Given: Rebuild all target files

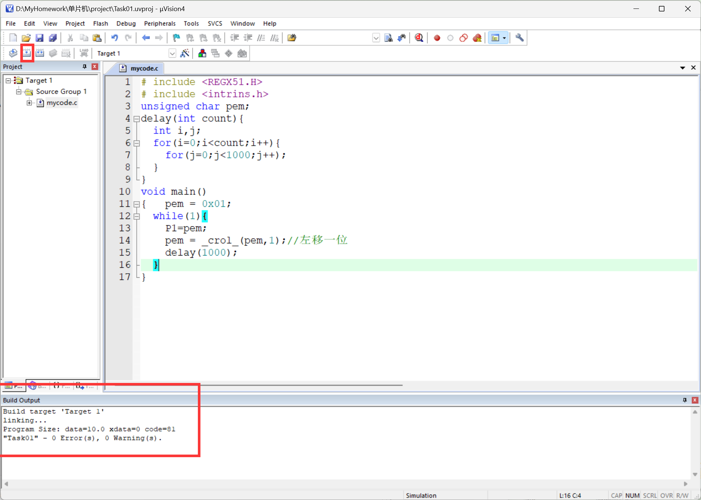Looking at the screenshot, I should (x=40, y=53).
